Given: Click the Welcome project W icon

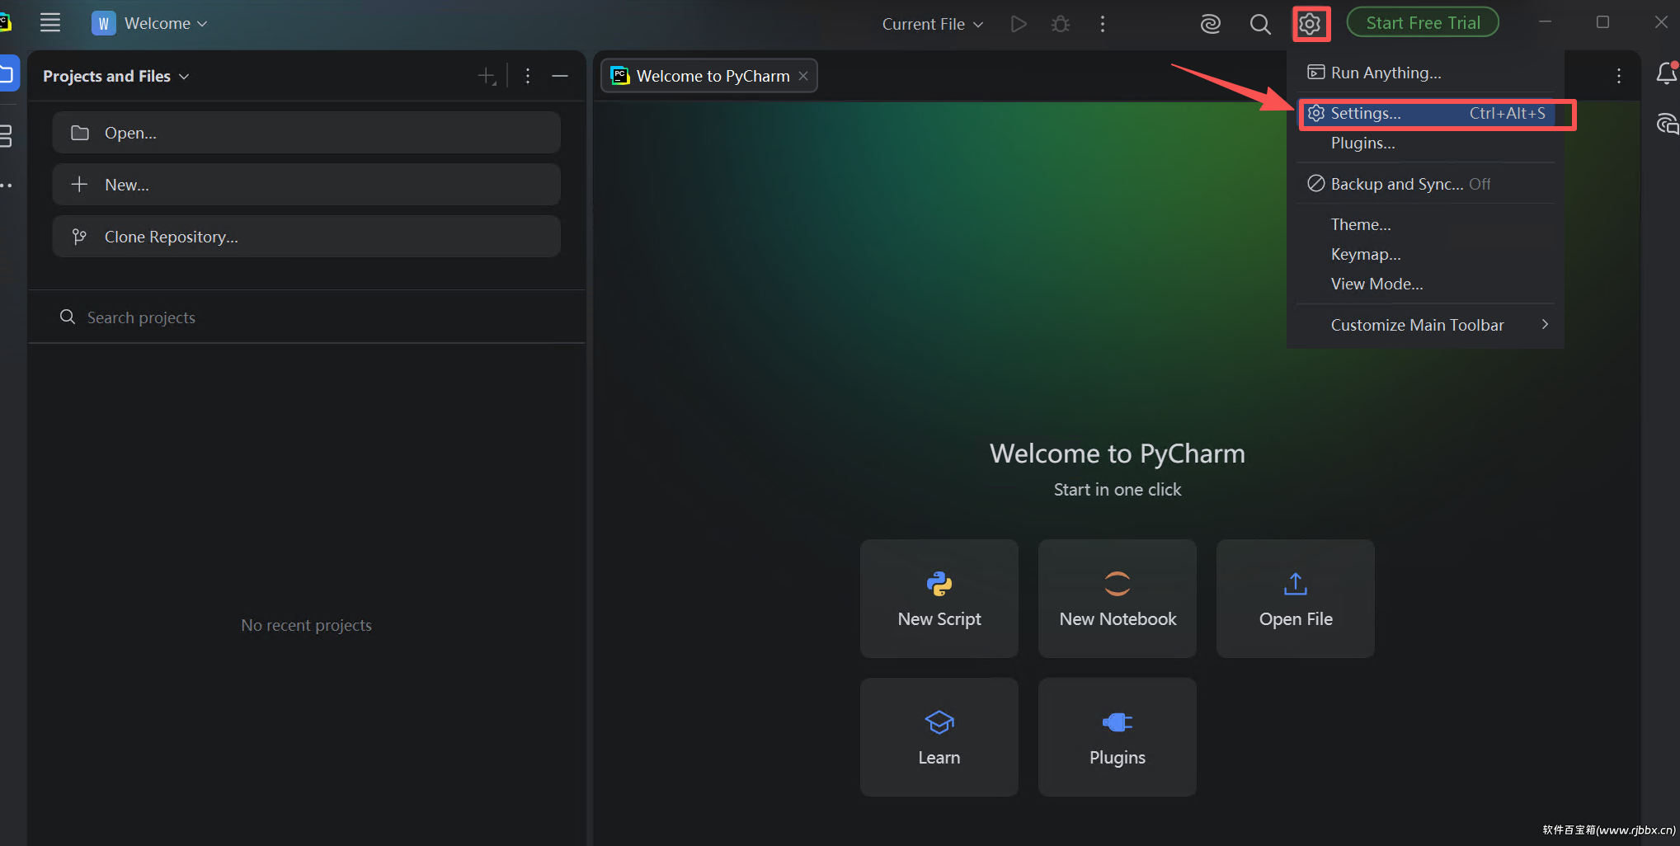Looking at the screenshot, I should [103, 23].
